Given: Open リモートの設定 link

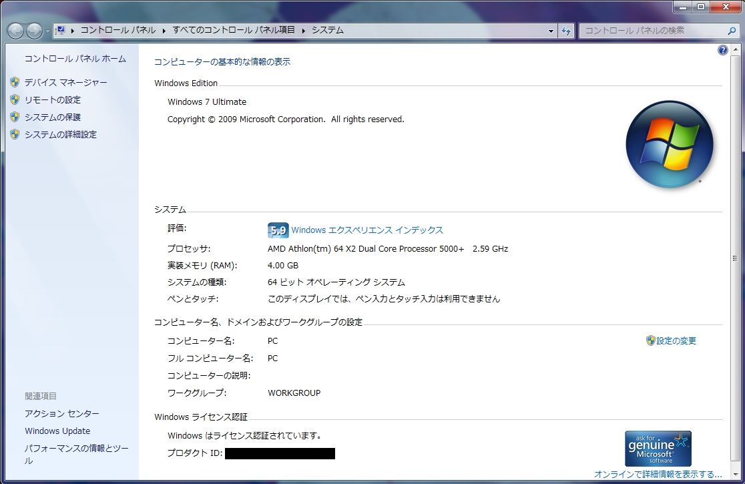Looking at the screenshot, I should coord(53,99).
